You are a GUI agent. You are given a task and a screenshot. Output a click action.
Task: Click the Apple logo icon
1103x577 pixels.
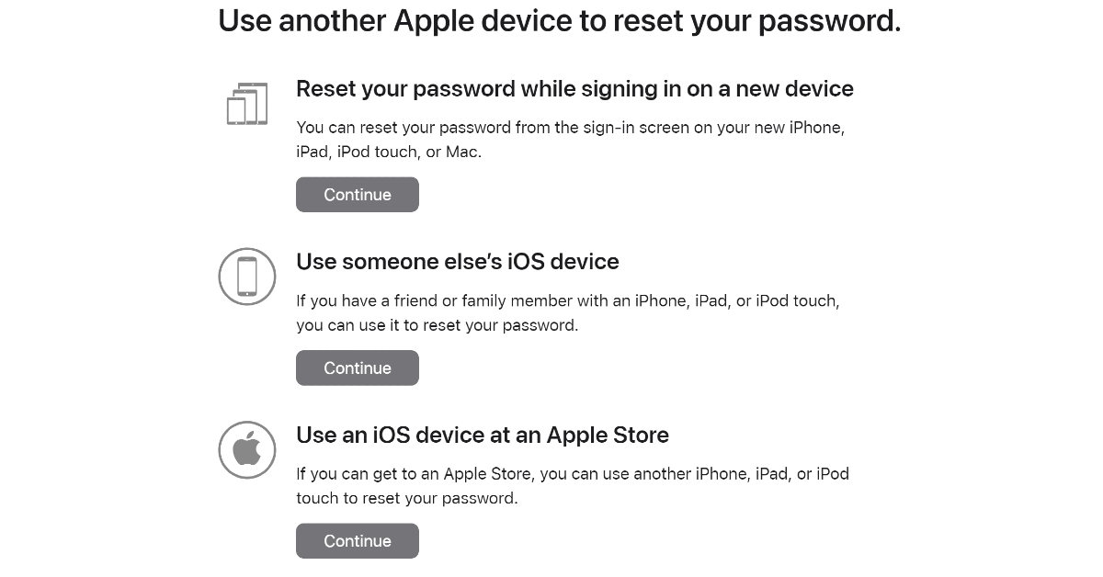pyautogui.click(x=246, y=449)
